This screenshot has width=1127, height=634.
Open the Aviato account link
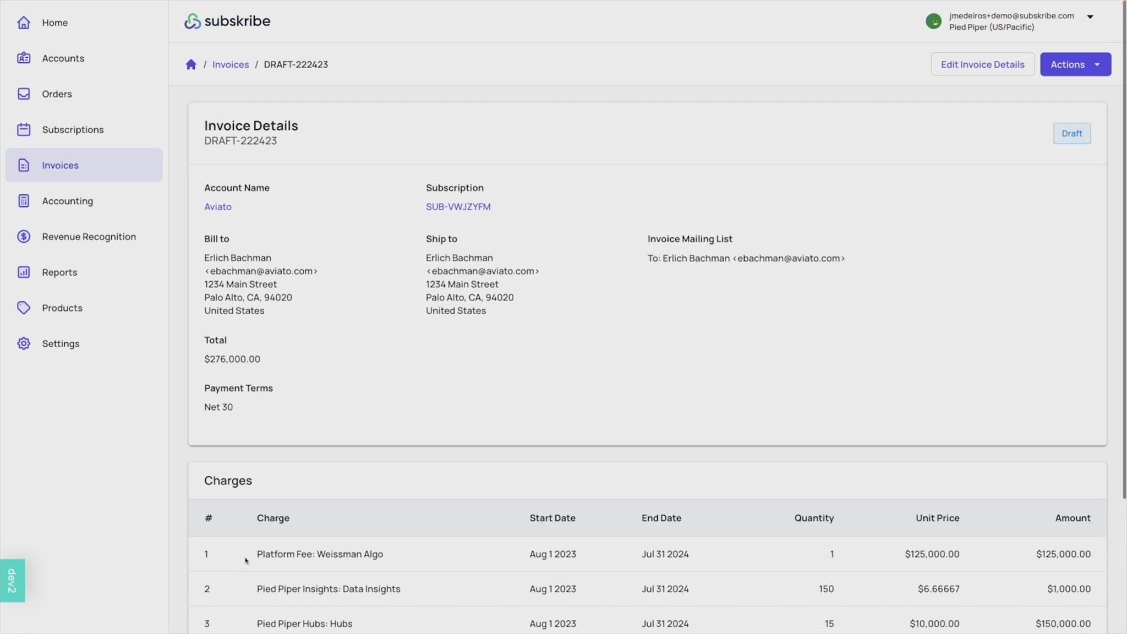coord(217,207)
